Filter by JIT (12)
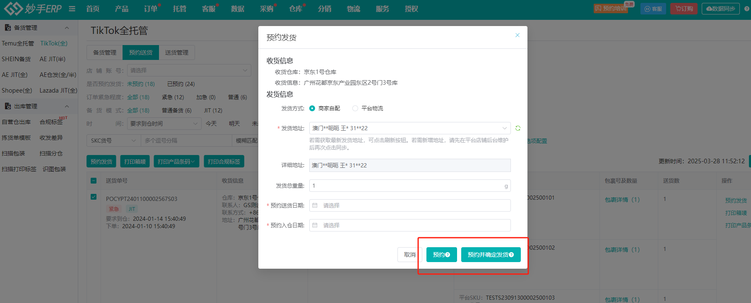The image size is (751, 303). [x=213, y=110]
